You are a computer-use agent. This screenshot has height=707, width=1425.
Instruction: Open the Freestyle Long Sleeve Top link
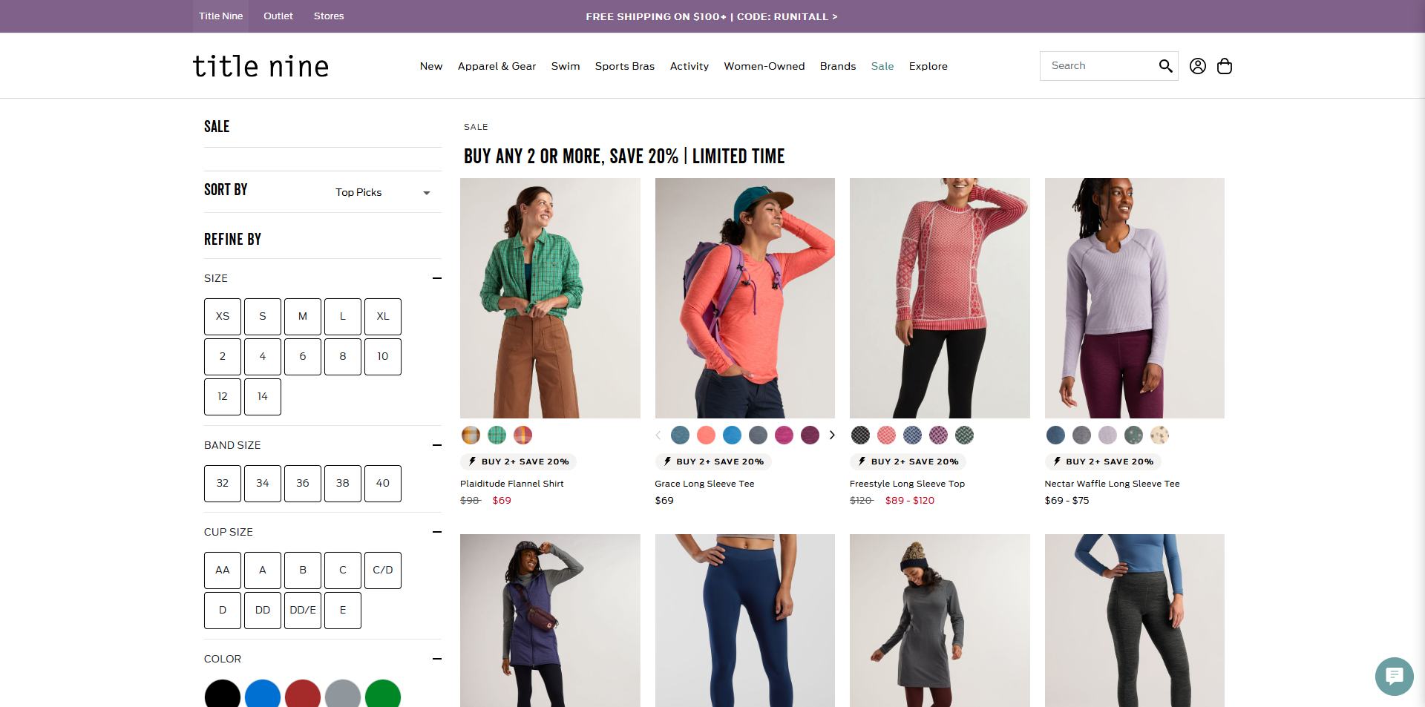907,484
